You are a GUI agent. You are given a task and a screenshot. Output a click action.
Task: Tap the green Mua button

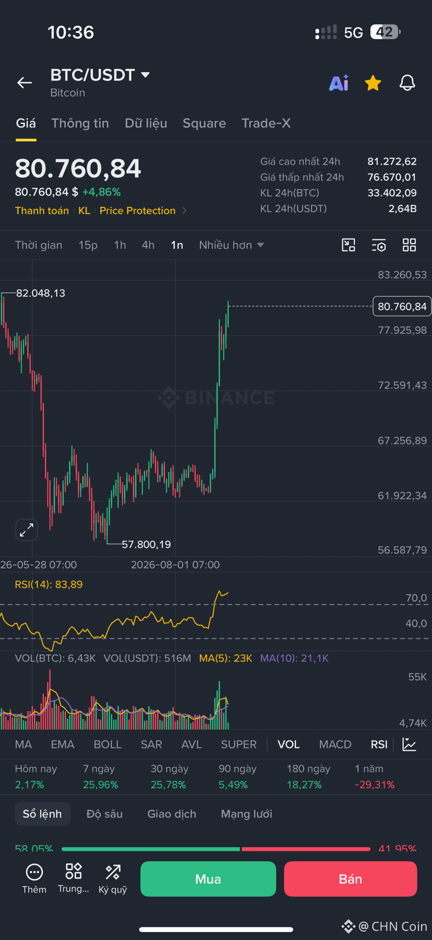(x=208, y=879)
